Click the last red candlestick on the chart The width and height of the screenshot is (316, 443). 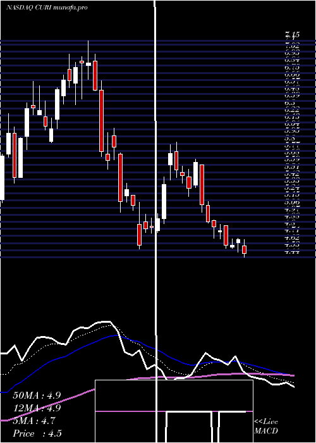245,249
